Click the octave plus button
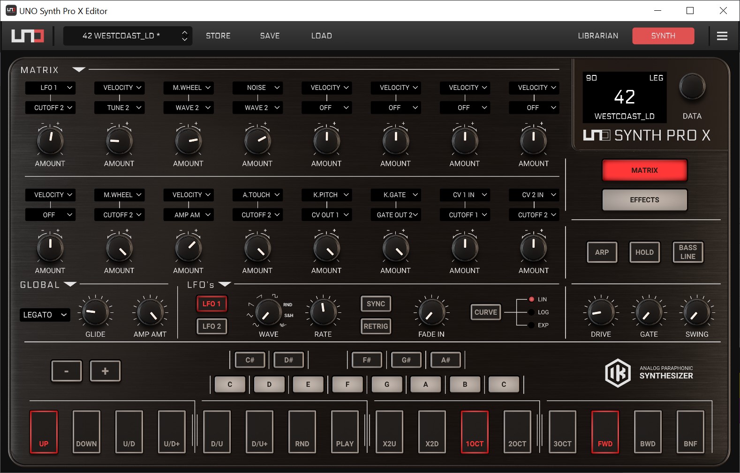Screen dimensions: 740x473 click(105, 371)
